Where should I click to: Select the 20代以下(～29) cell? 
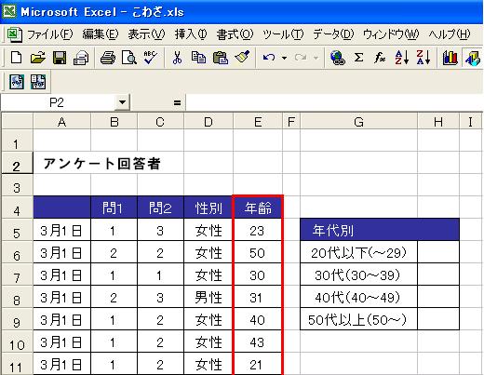coord(359,252)
